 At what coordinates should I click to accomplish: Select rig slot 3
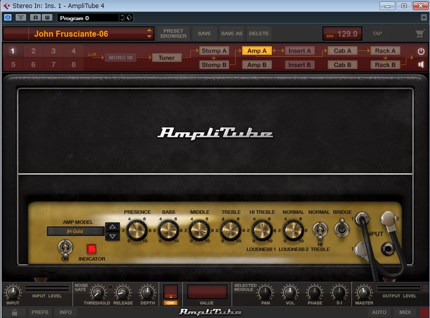click(x=53, y=51)
